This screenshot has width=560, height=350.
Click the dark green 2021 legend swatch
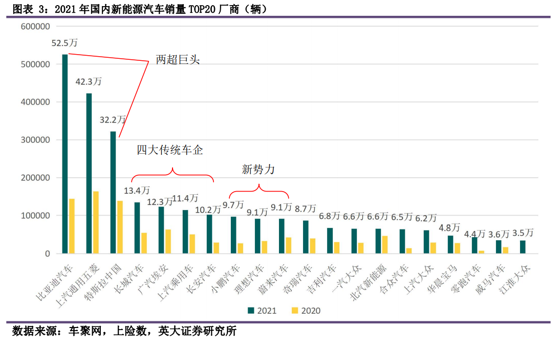[251, 311]
